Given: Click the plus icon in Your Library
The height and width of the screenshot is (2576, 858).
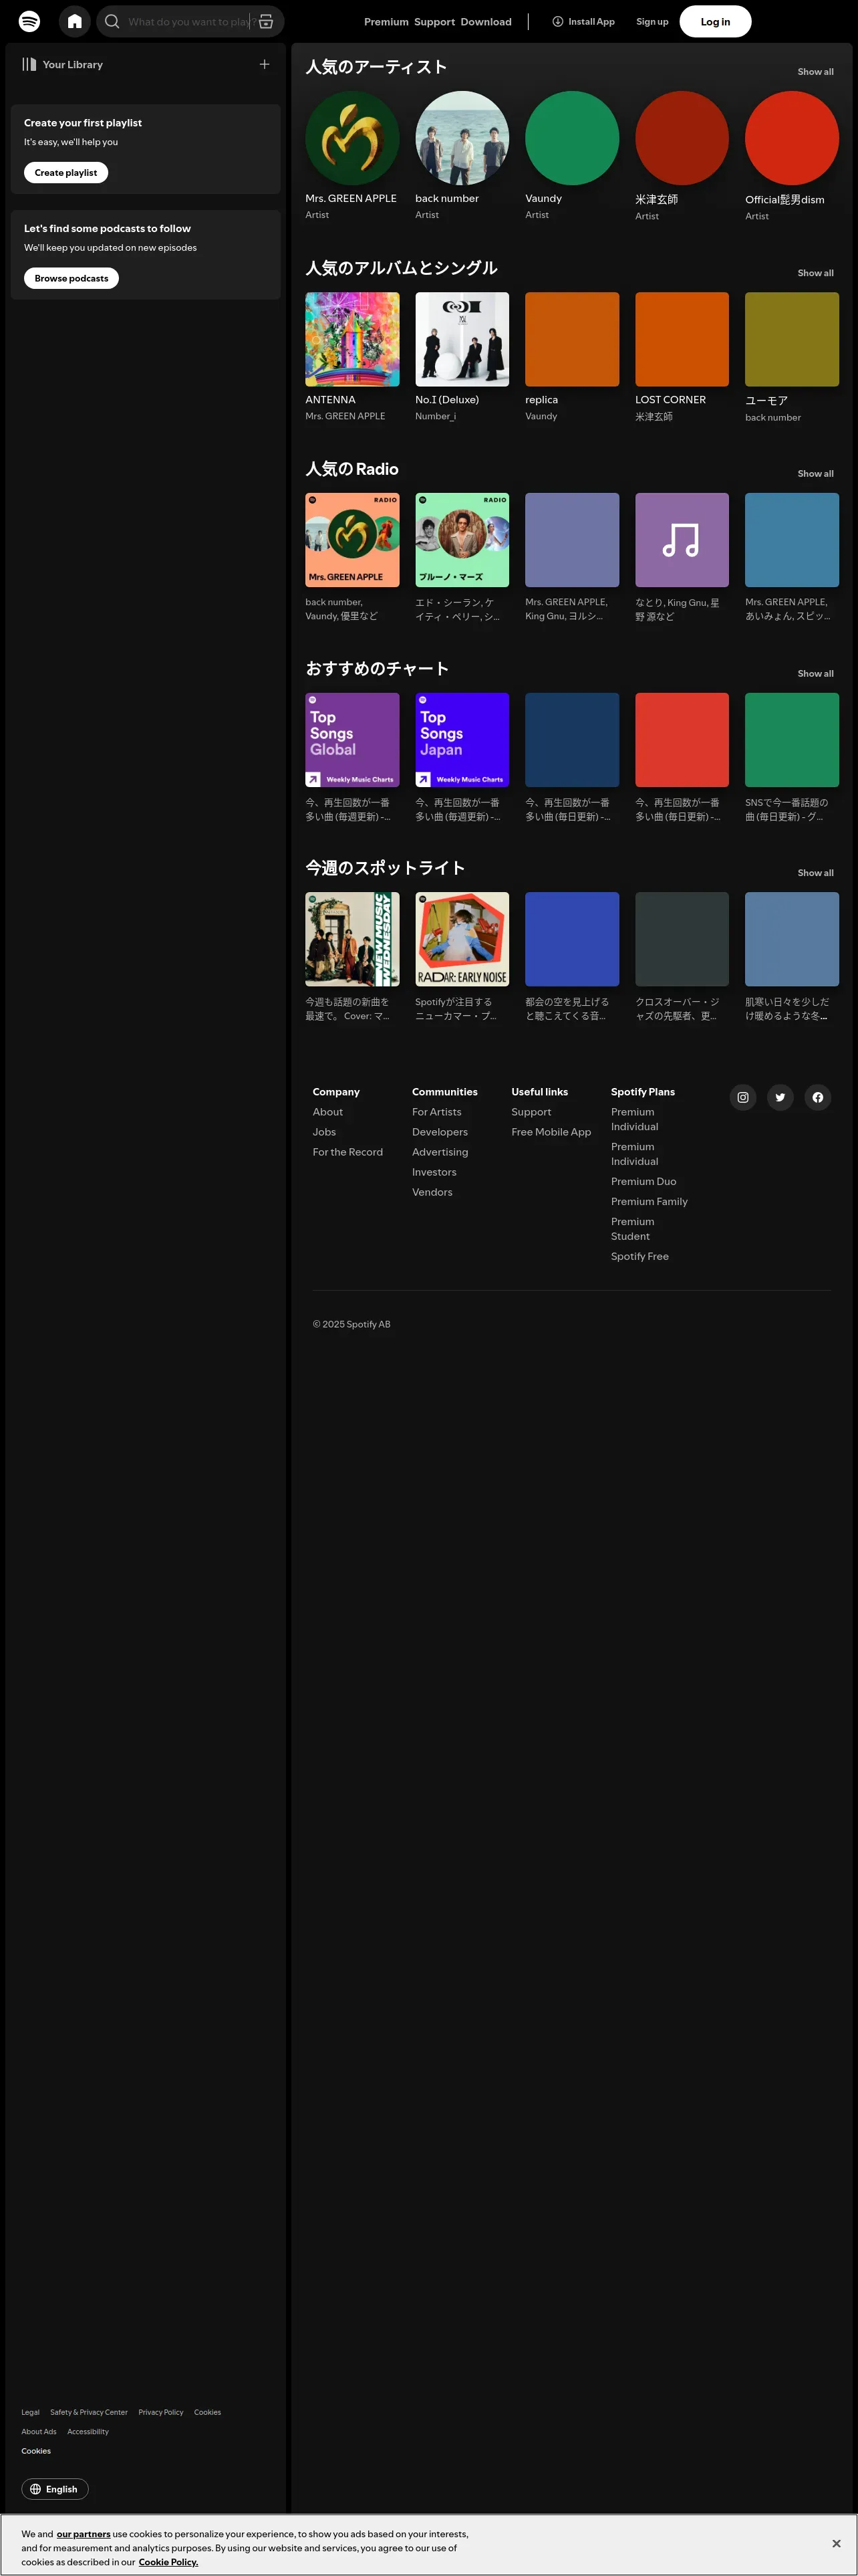Looking at the screenshot, I should click(x=265, y=64).
